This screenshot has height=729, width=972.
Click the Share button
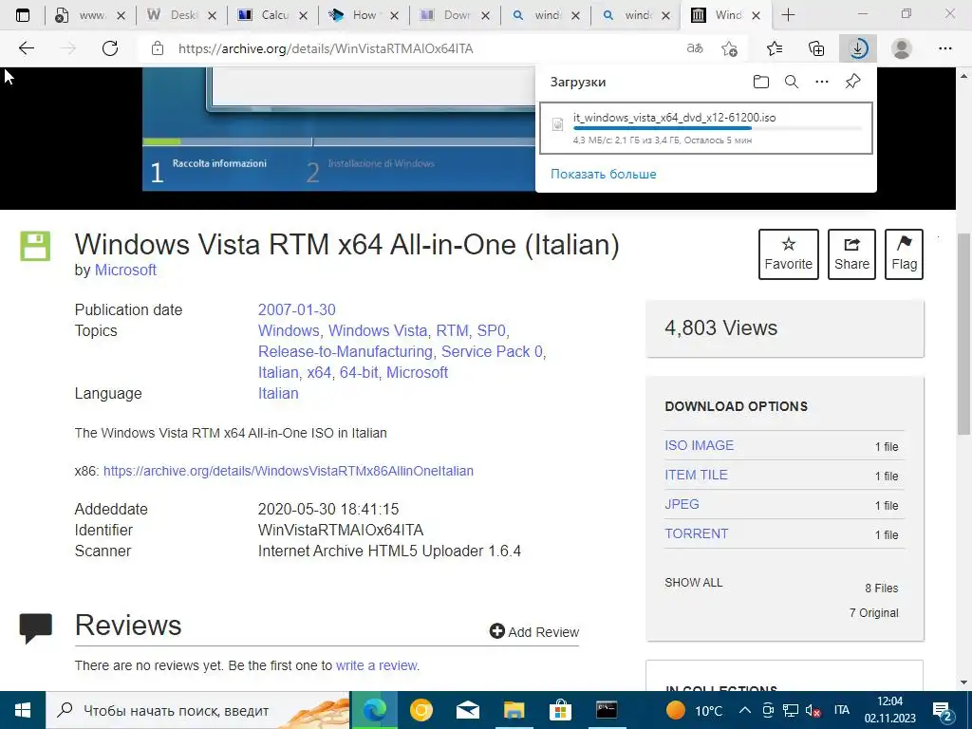(x=851, y=254)
